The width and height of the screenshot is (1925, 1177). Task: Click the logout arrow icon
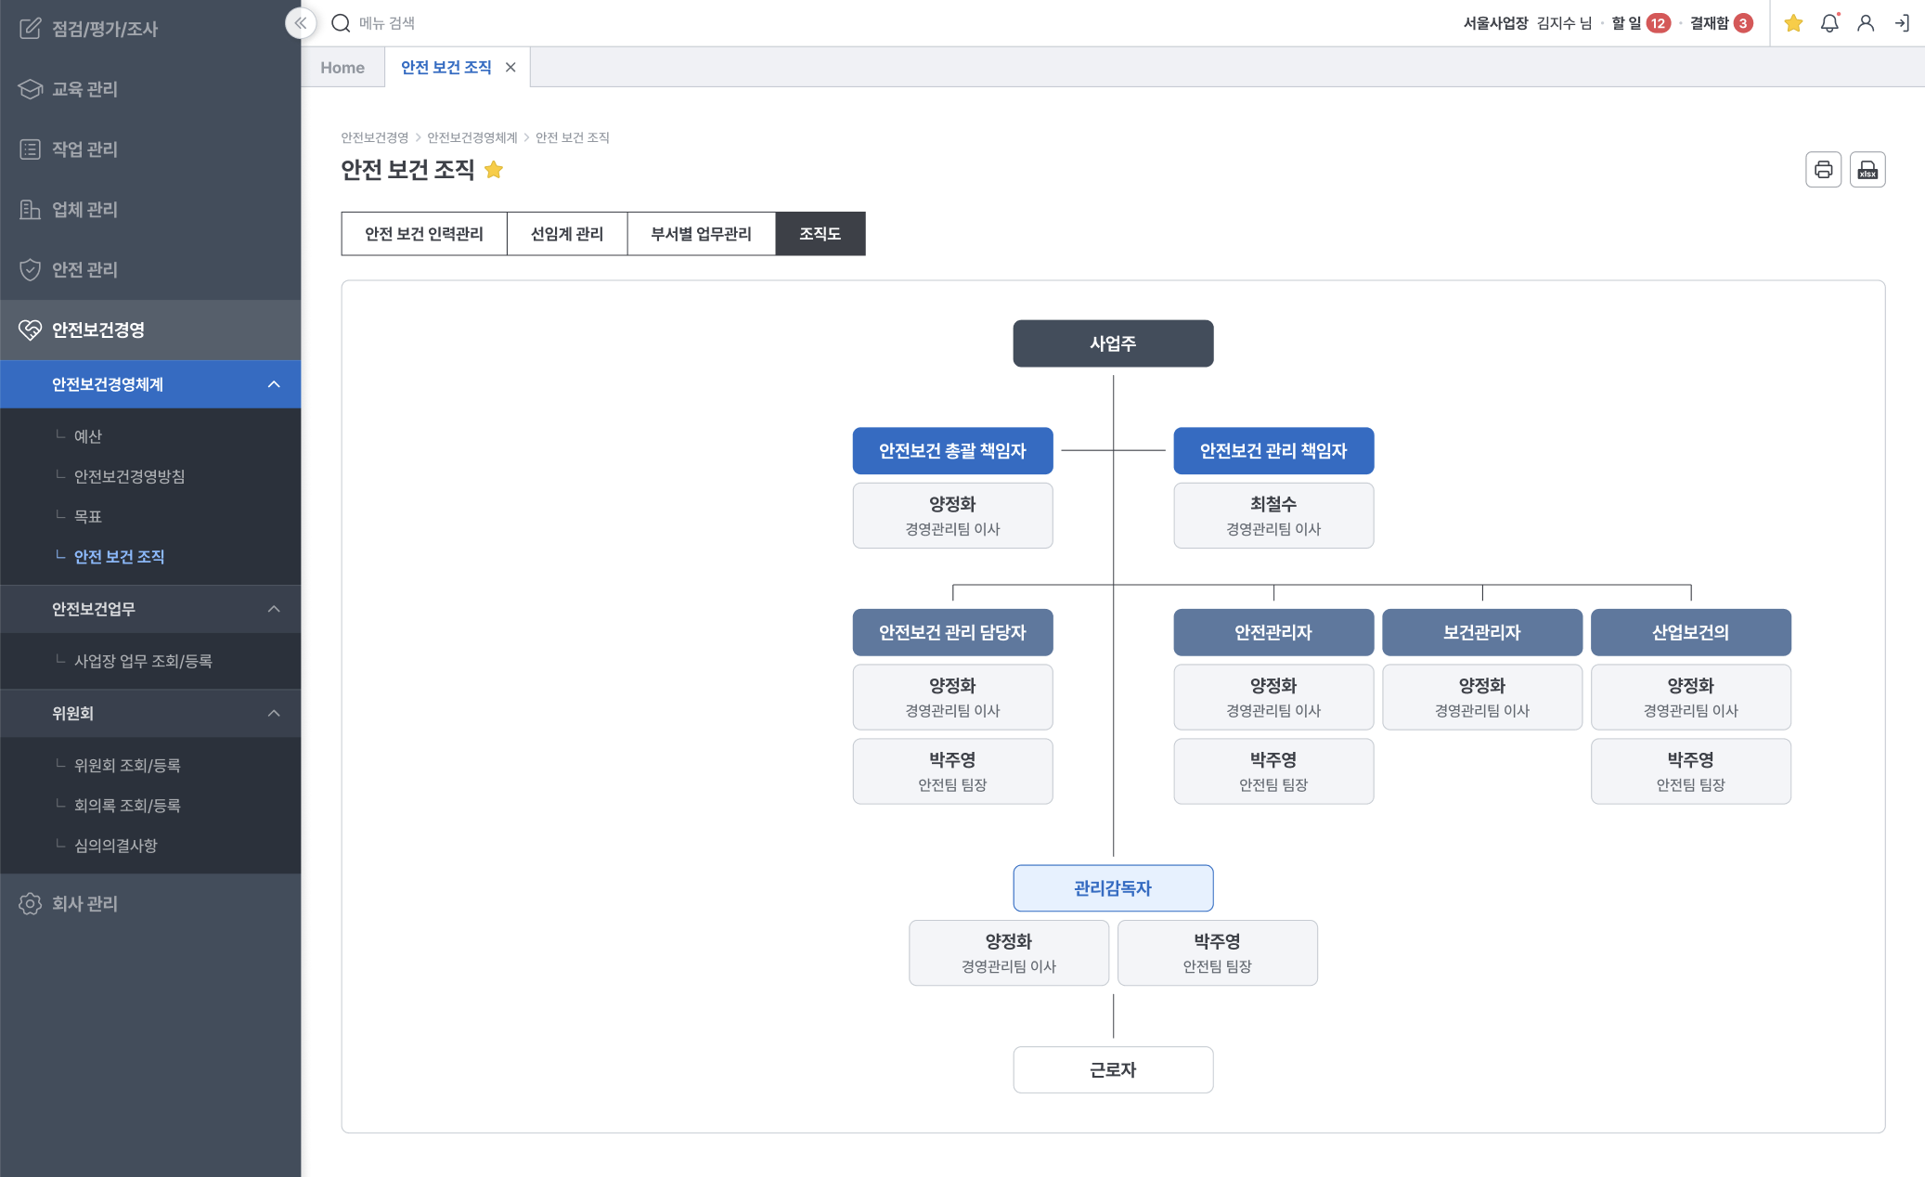click(1901, 23)
